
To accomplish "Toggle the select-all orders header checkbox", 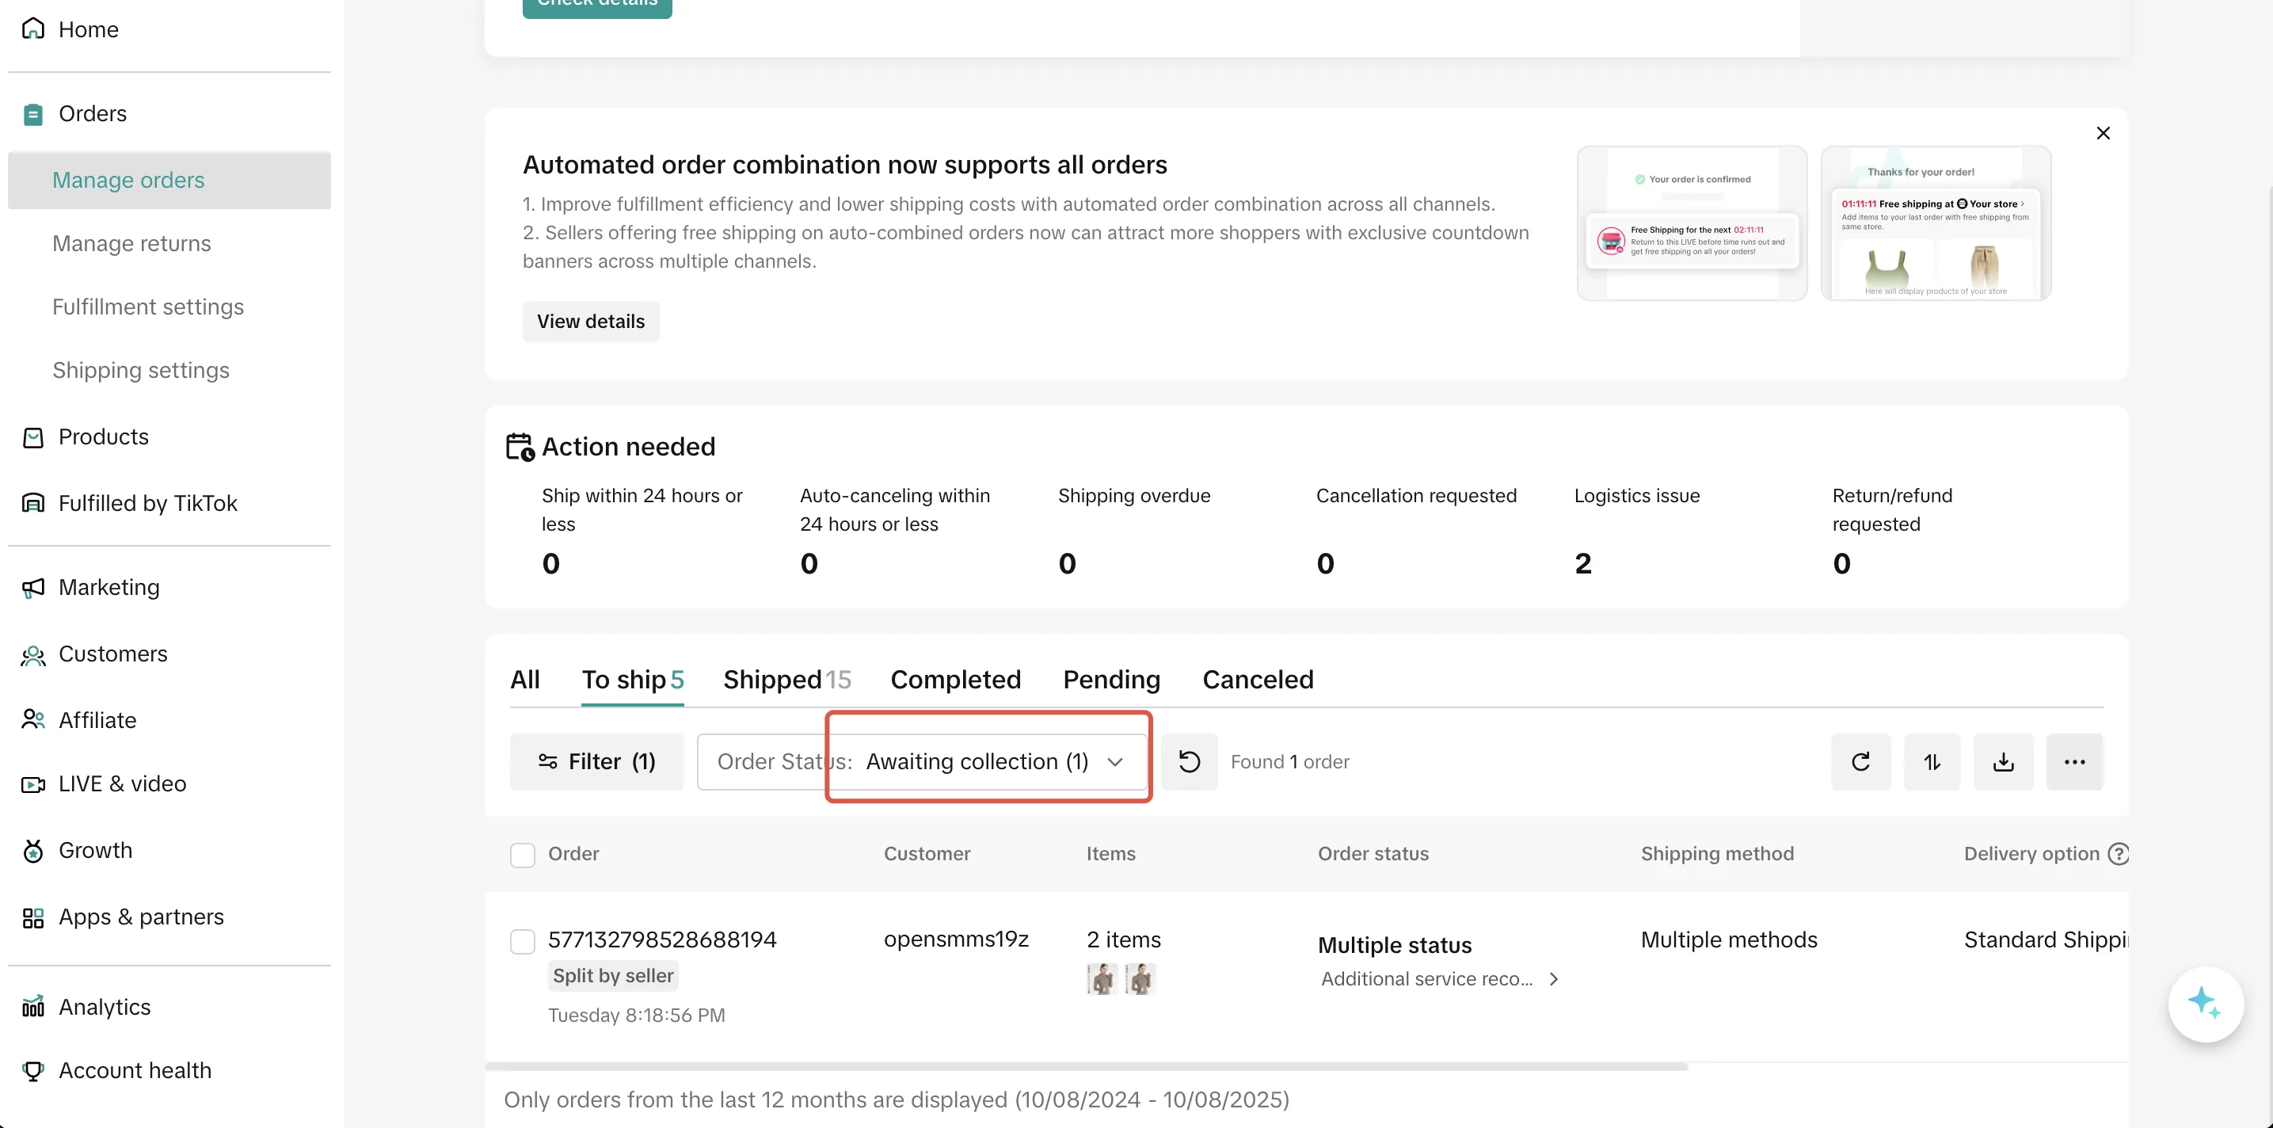I will (x=523, y=855).
